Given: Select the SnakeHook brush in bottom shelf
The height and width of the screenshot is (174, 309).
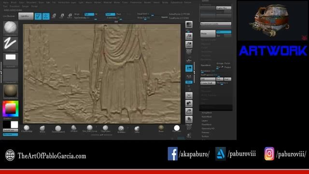Looking at the screenshot, I should click(121, 129).
